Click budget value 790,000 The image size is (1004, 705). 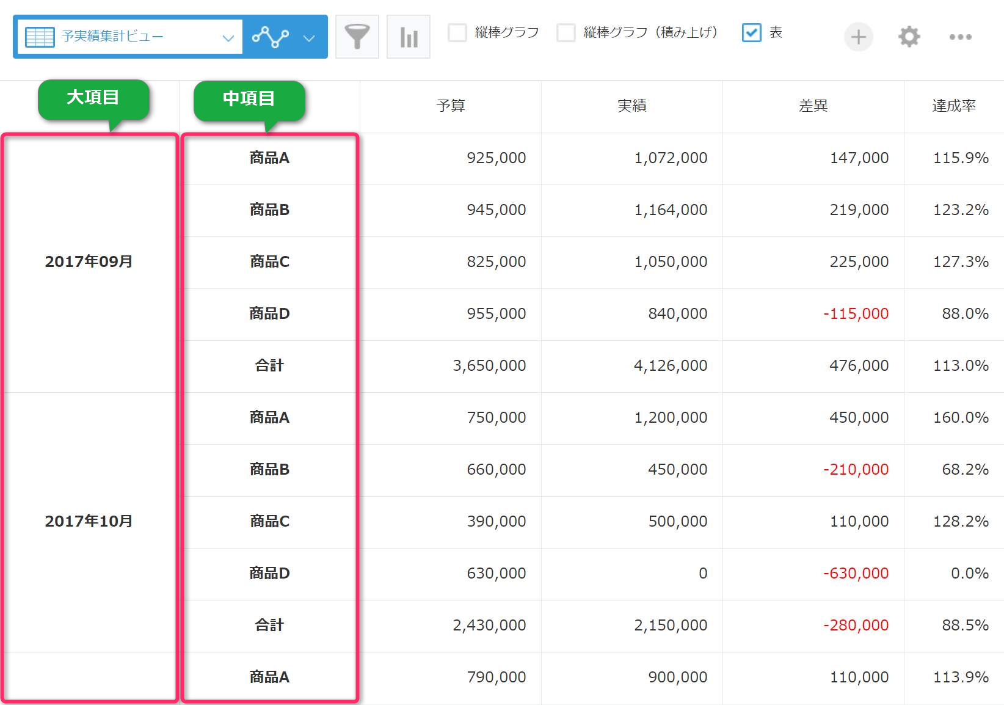pos(497,678)
